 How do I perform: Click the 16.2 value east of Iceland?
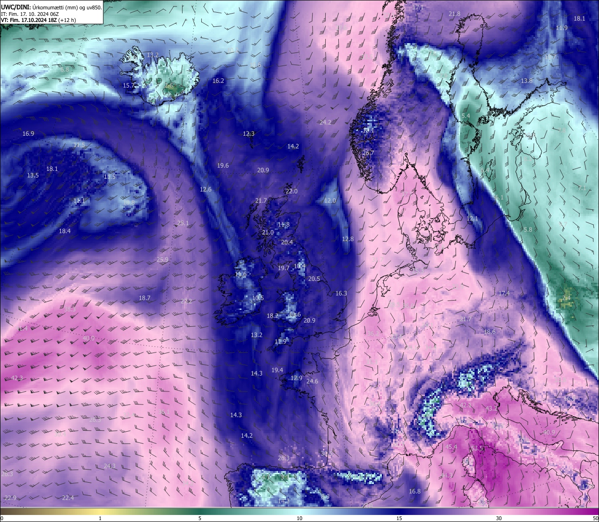point(218,81)
